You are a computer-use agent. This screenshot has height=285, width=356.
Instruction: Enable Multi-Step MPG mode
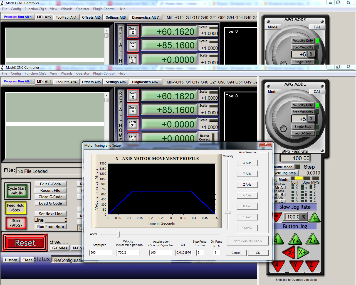pos(303,133)
